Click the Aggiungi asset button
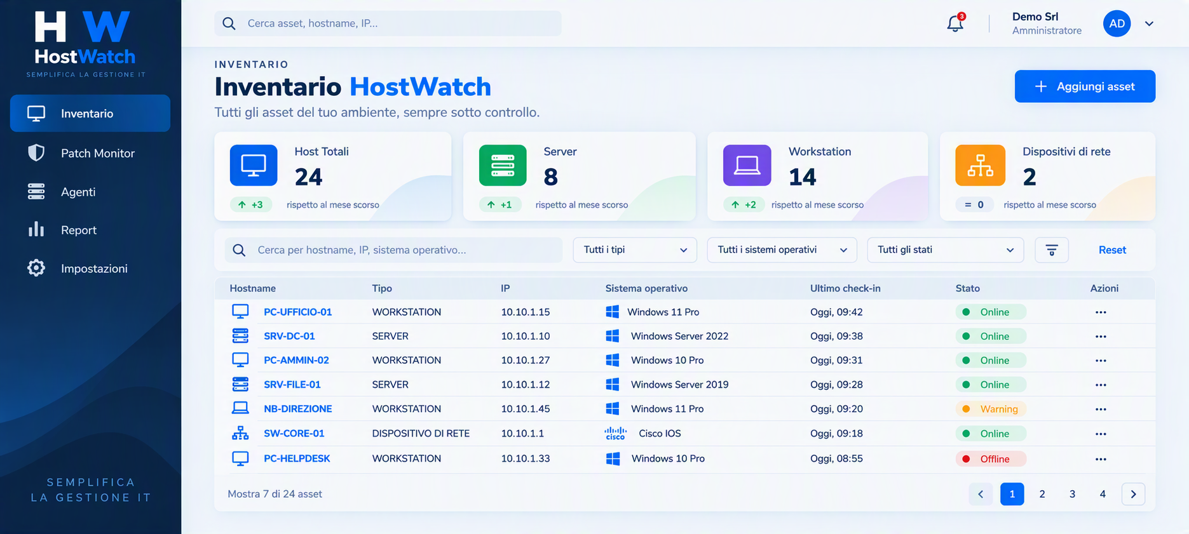Image resolution: width=1189 pixels, height=534 pixels. [x=1085, y=86]
